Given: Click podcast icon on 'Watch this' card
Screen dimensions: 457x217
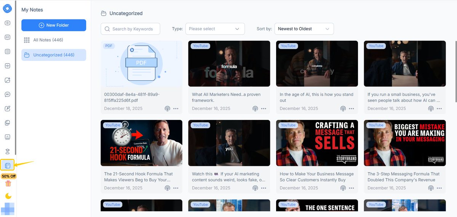Looking at the screenshot, I should click(255, 188).
